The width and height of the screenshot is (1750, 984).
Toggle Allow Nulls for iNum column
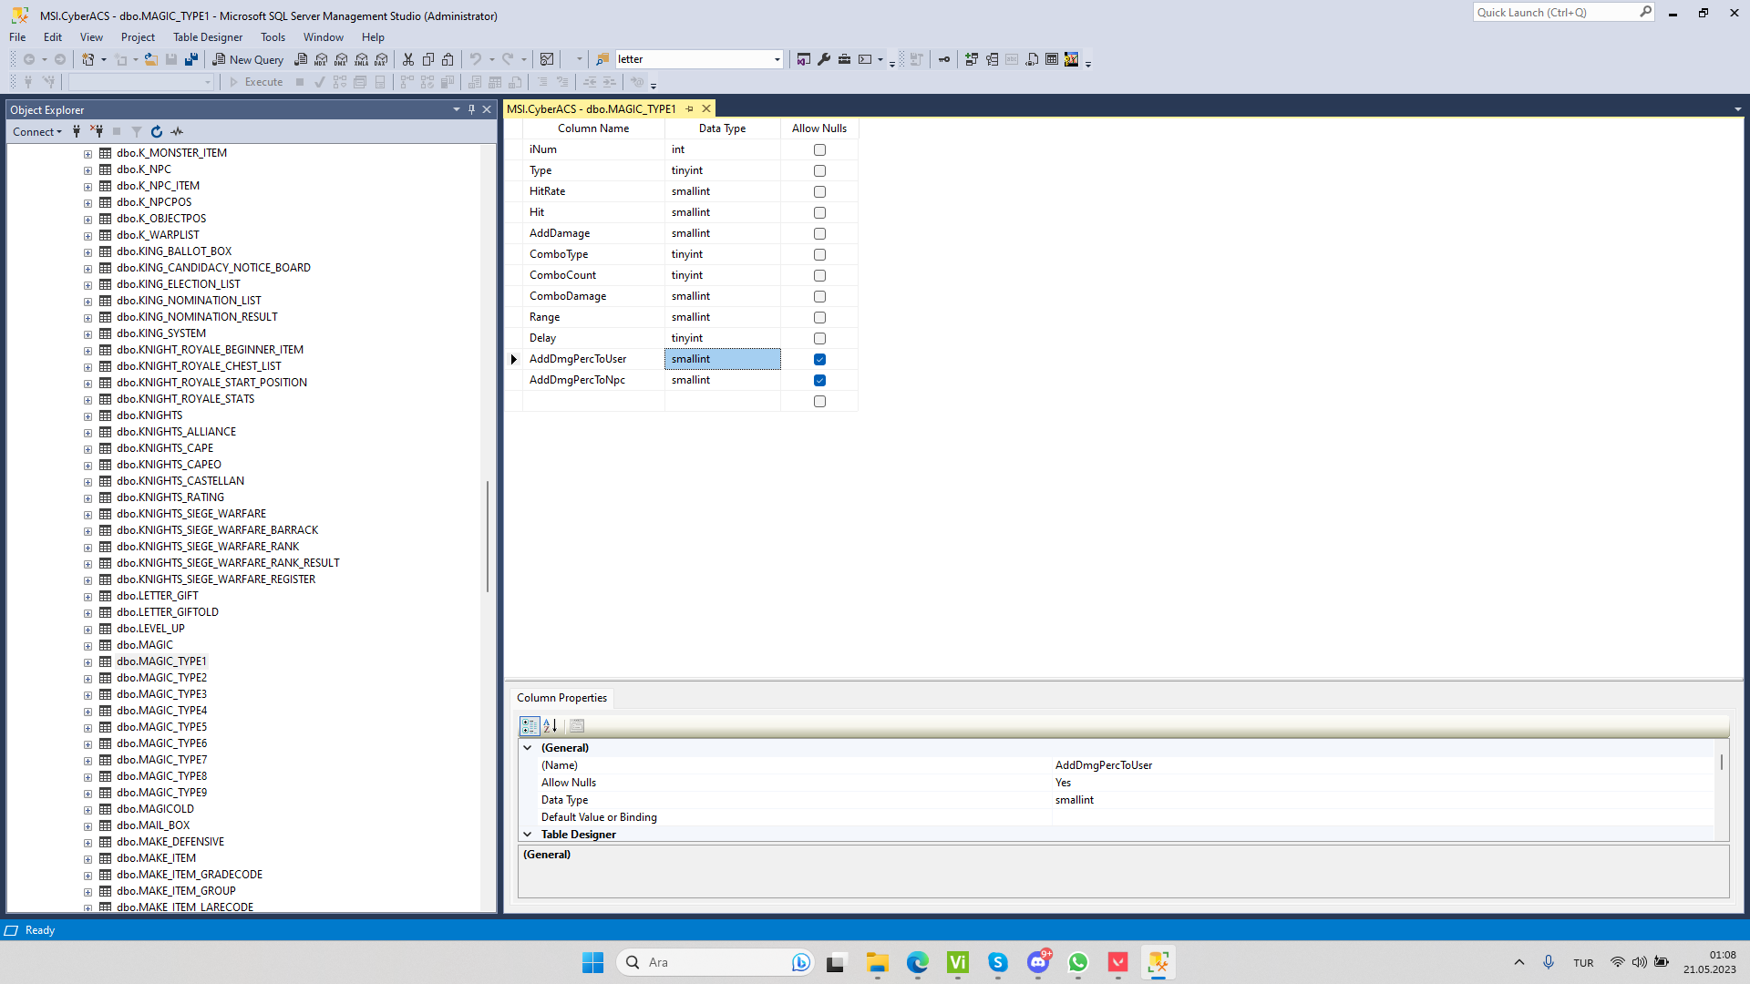click(x=819, y=149)
